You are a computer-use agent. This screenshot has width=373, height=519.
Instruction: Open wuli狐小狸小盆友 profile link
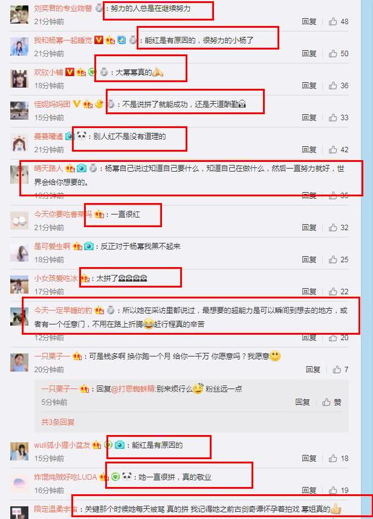(62, 445)
